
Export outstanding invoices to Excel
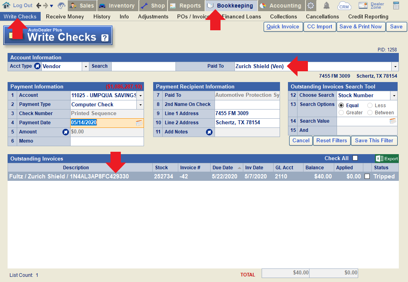(x=386, y=159)
